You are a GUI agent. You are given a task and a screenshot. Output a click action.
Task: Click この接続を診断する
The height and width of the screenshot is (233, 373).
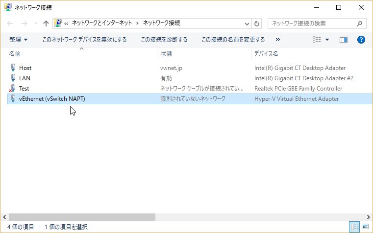[164, 40]
